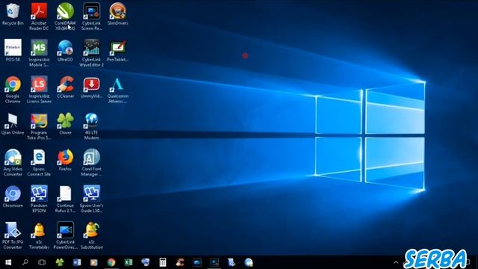Select the aSc Substitution shortcut
Image resolution: width=478 pixels, height=269 pixels.
click(x=91, y=235)
